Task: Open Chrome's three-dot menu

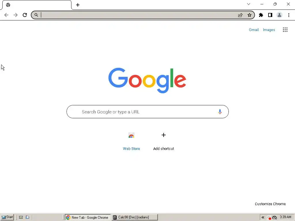Action: [x=289, y=15]
